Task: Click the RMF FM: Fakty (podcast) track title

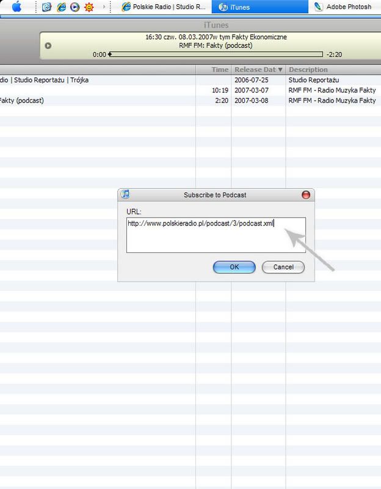Action: [x=216, y=45]
